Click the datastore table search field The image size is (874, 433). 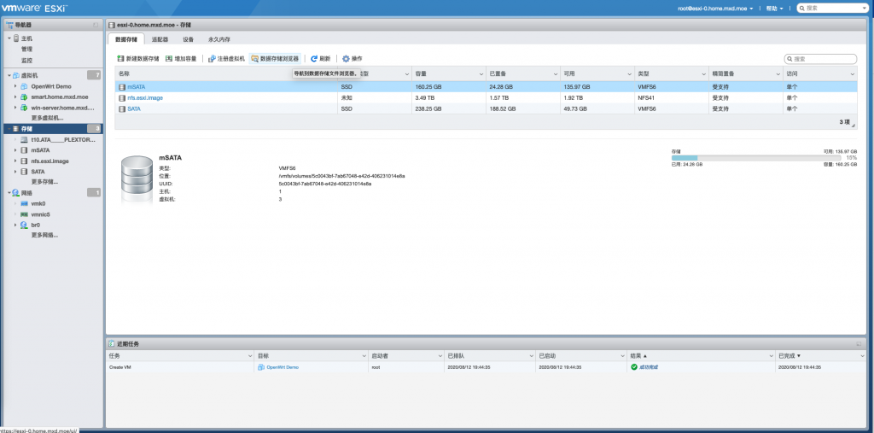pos(820,59)
